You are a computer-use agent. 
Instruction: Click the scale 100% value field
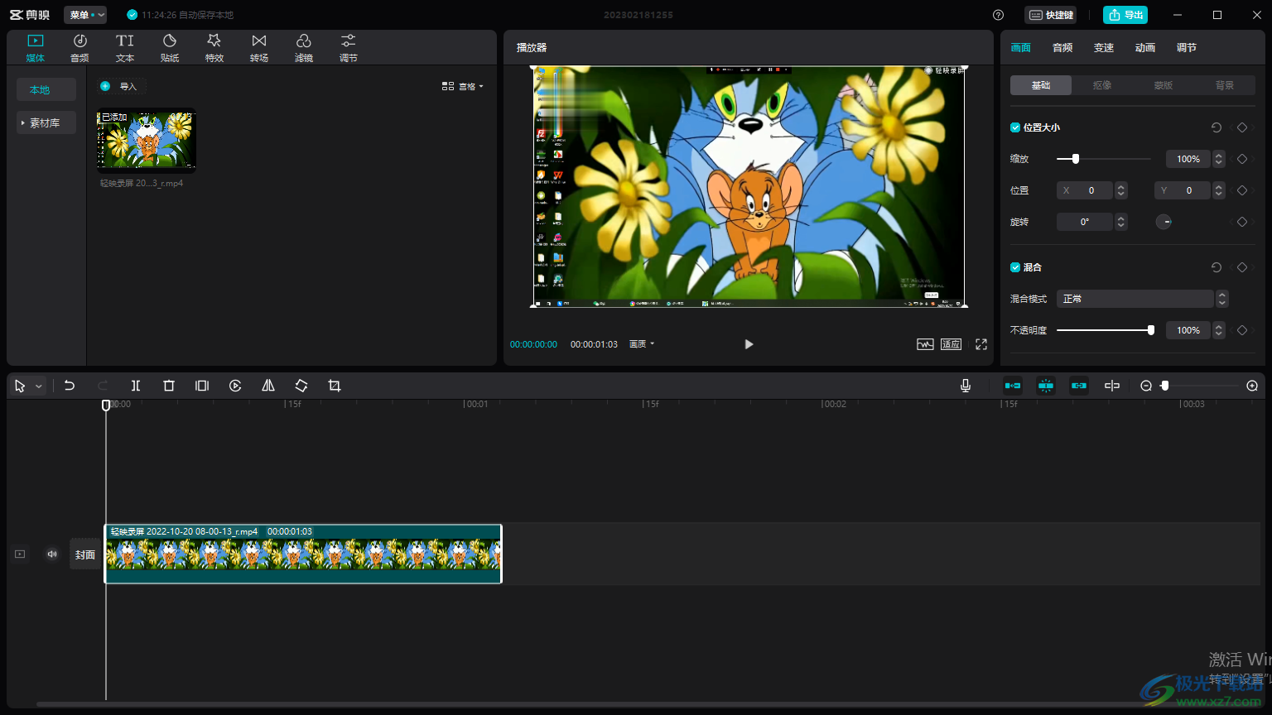(x=1188, y=159)
